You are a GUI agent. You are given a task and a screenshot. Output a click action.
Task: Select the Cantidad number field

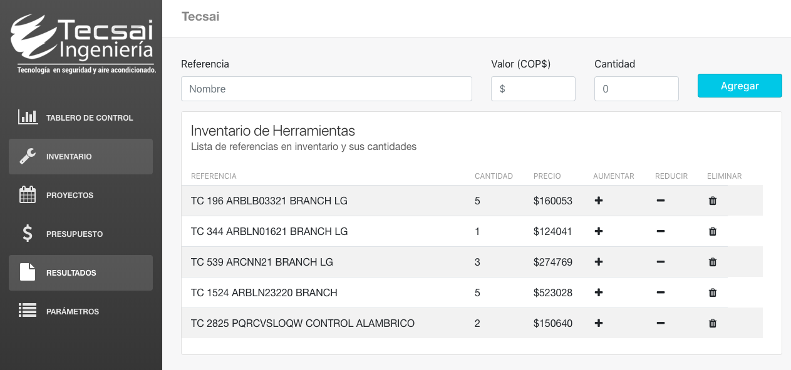(x=636, y=89)
